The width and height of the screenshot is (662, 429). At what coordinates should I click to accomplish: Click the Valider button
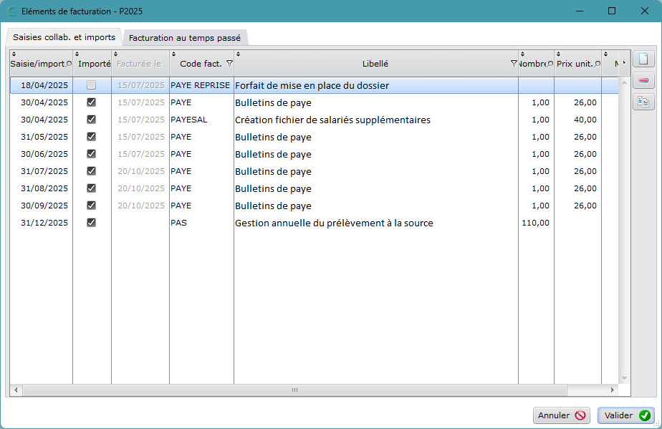(x=626, y=415)
